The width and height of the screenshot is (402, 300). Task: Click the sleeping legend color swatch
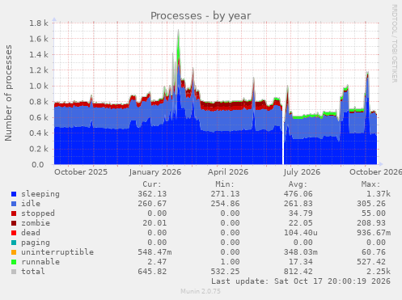(14, 194)
